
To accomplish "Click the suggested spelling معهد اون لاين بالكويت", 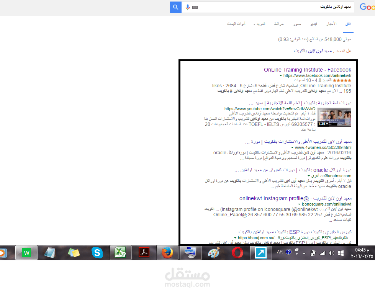I will [313, 51].
